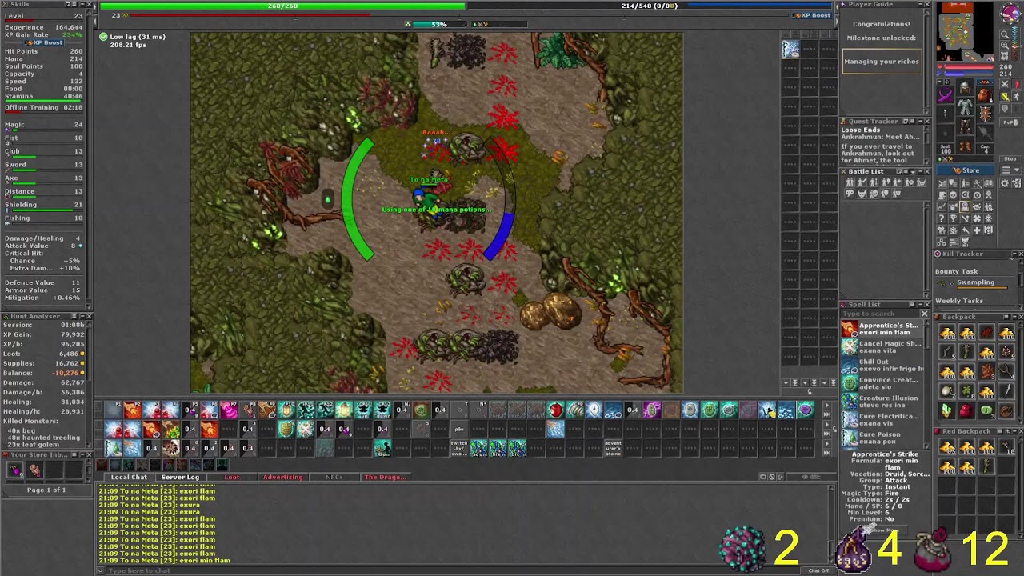Select the armor equipment slot
Viewport: 1024px width, 576px height.
[x=966, y=106]
